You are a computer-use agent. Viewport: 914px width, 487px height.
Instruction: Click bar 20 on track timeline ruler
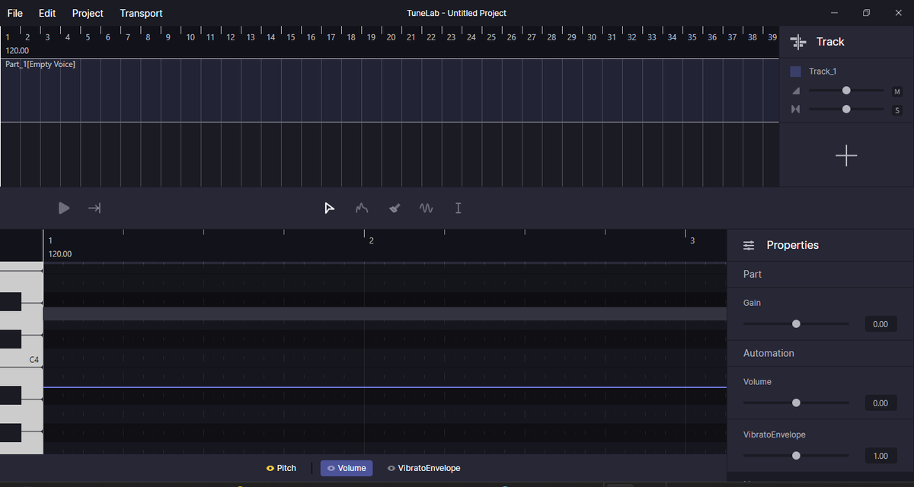click(391, 37)
